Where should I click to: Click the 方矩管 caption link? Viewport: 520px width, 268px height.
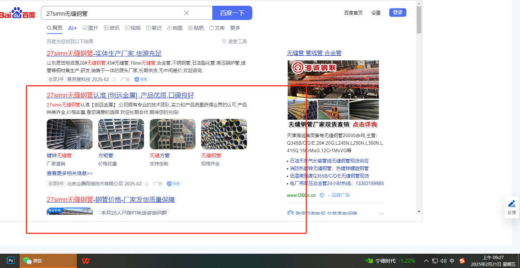pyautogui.click(x=106, y=155)
